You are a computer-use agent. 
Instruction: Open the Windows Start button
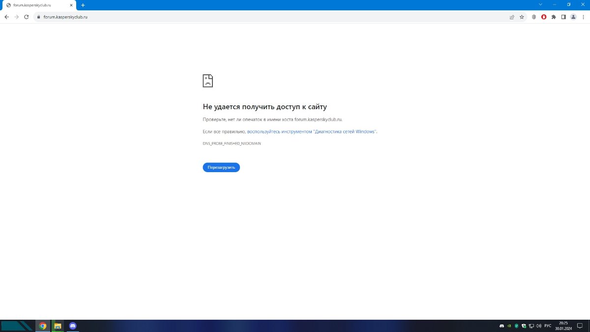(16, 326)
